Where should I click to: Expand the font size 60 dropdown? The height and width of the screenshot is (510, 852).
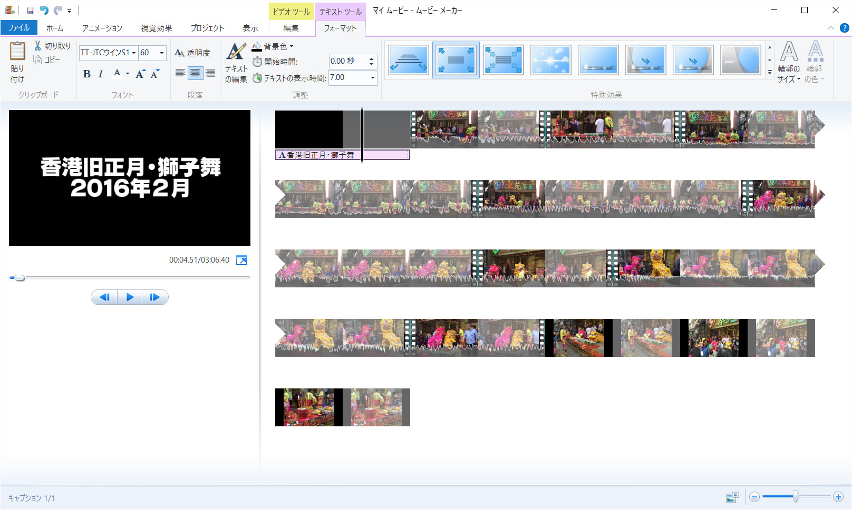pos(162,53)
